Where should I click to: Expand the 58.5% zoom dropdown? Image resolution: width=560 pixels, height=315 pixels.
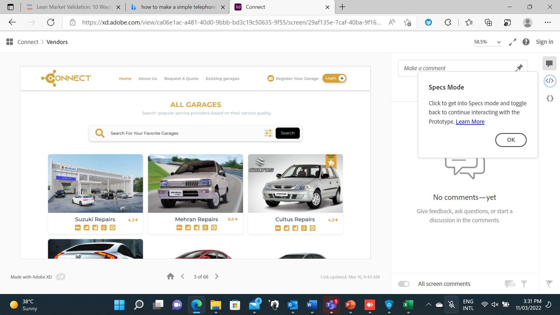click(x=499, y=42)
